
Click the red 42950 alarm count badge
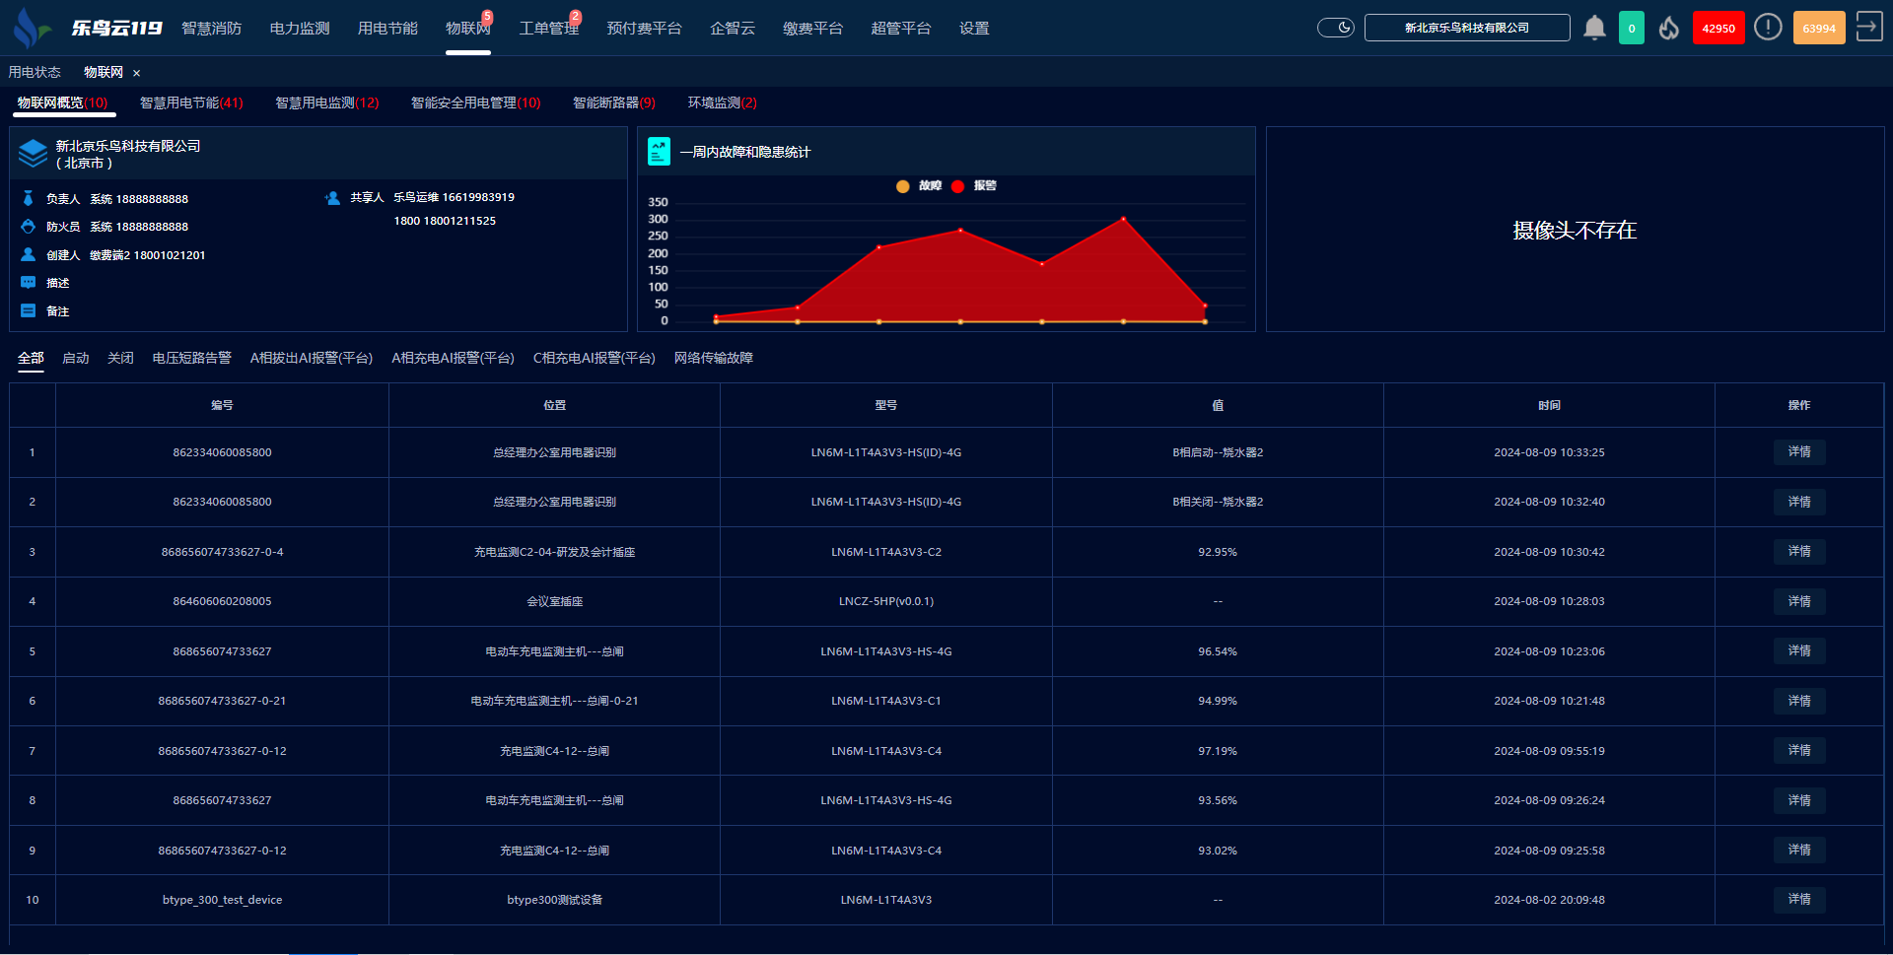[x=1718, y=29]
